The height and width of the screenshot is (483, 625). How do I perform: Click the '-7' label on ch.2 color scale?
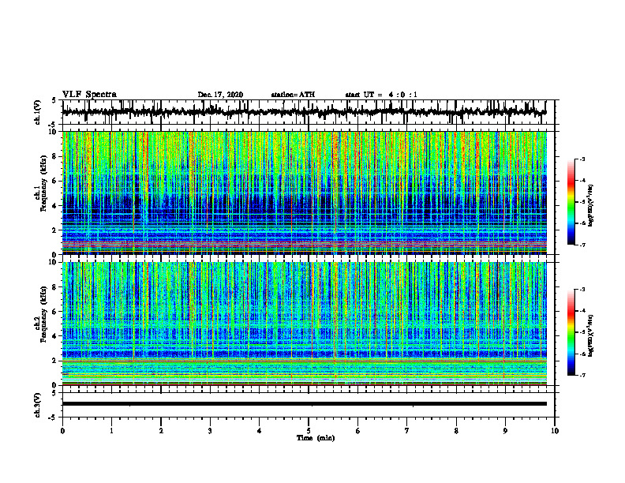coord(582,375)
